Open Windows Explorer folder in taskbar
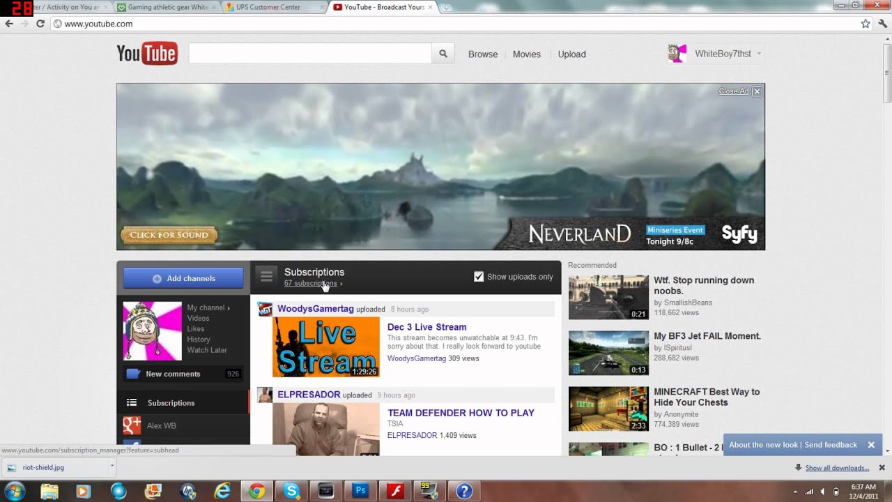 (x=49, y=491)
